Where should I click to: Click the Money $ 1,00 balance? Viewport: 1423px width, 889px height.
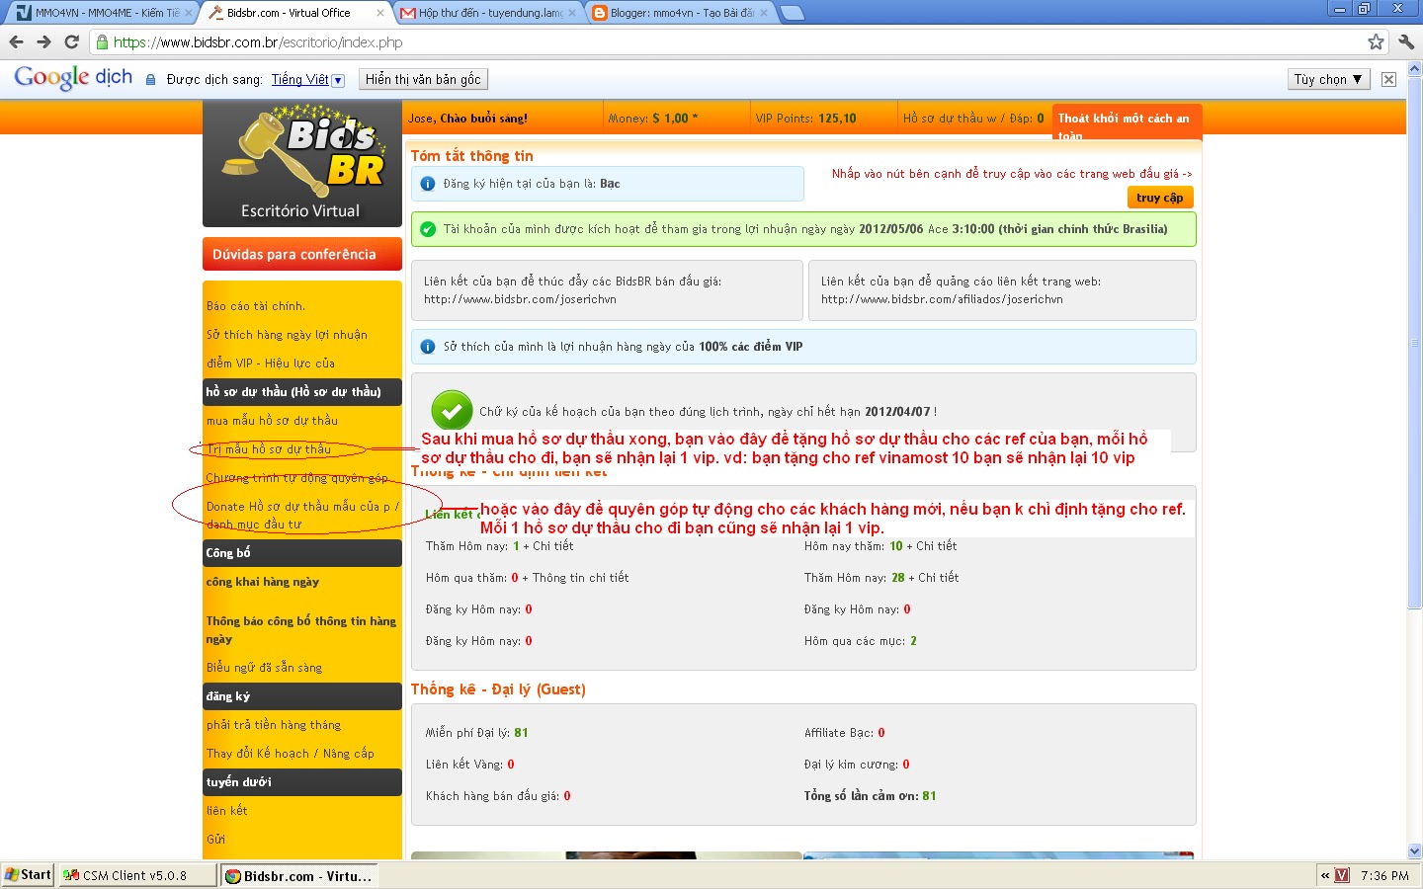click(653, 119)
